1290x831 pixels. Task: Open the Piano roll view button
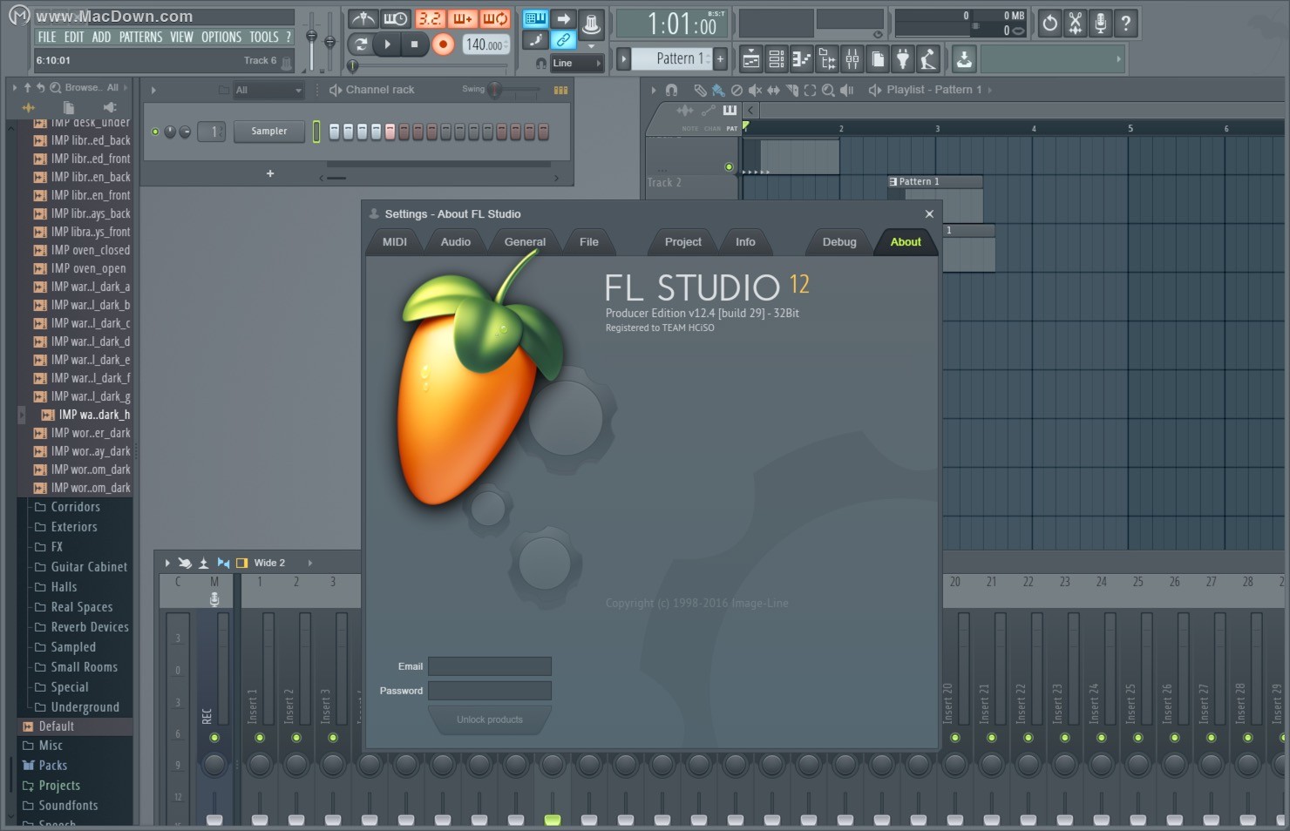(x=801, y=59)
